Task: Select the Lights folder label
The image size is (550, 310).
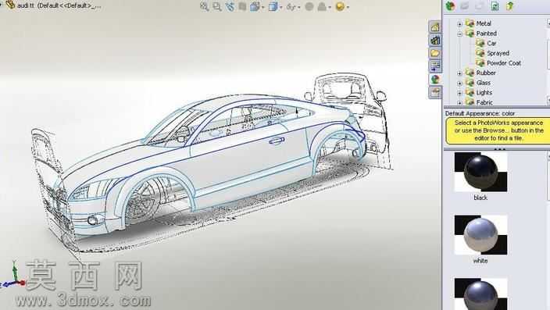Action: (484, 93)
